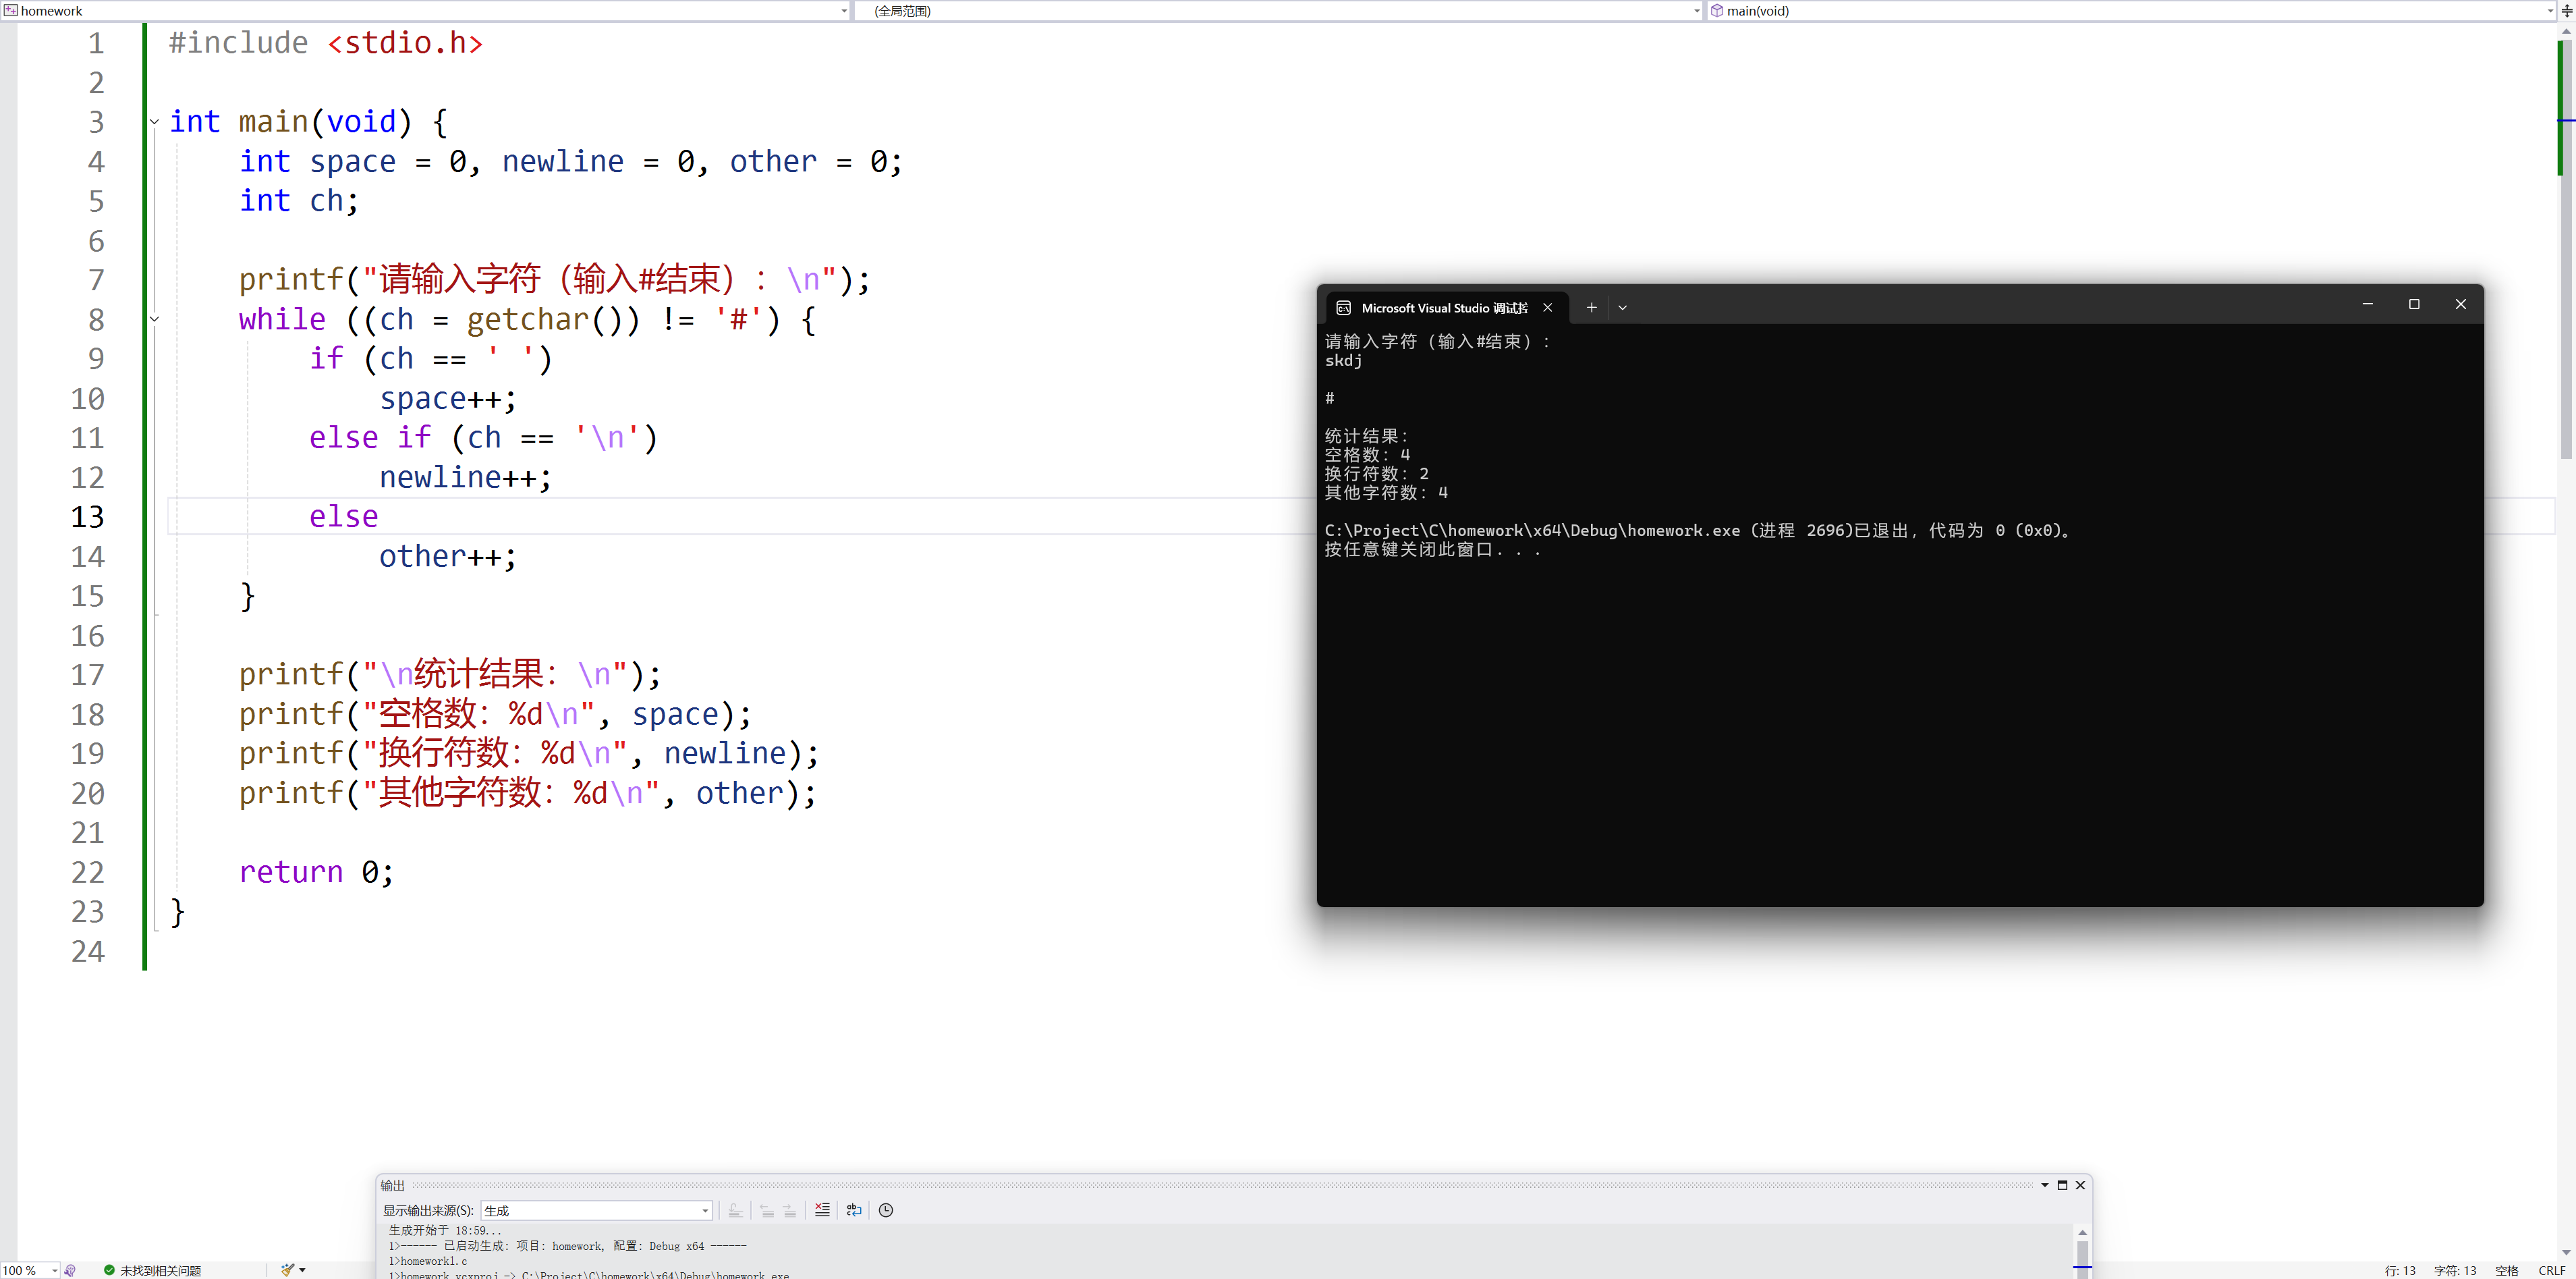Collapse the while loop fold arrow
Screen dimensions: 2576x1279
tap(154, 319)
